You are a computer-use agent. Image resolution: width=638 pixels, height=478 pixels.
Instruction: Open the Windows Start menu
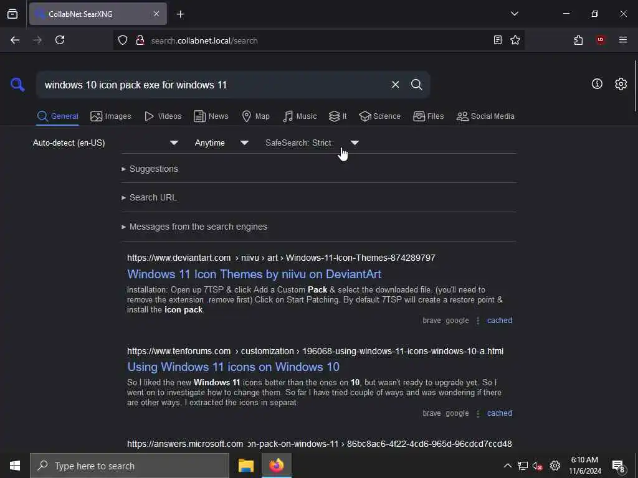point(15,466)
